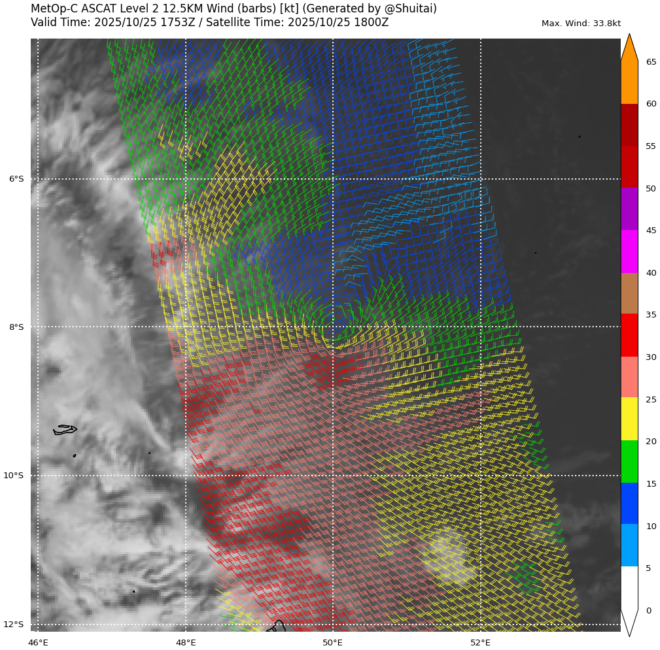The image size is (660, 650).
Task: Pick the brown 35-40 kt colorbar band
Action: pos(629,293)
